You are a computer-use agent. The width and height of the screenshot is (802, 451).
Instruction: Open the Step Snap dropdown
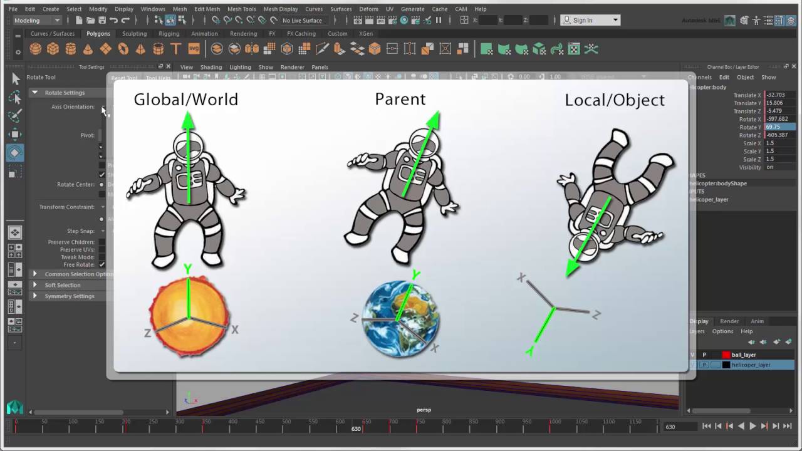coord(103,231)
